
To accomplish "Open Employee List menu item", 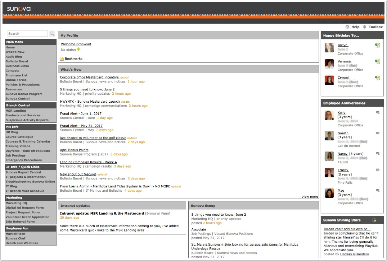I will [x=17, y=75].
